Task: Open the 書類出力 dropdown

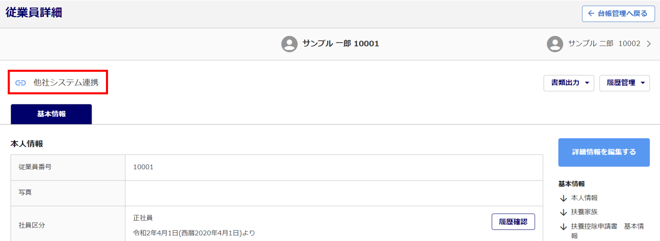Action: 569,83
